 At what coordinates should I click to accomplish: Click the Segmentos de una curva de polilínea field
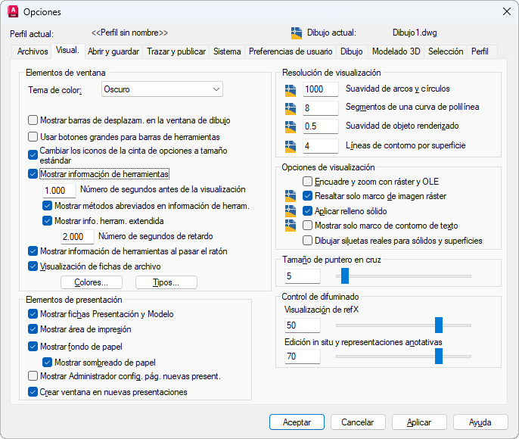coord(321,108)
